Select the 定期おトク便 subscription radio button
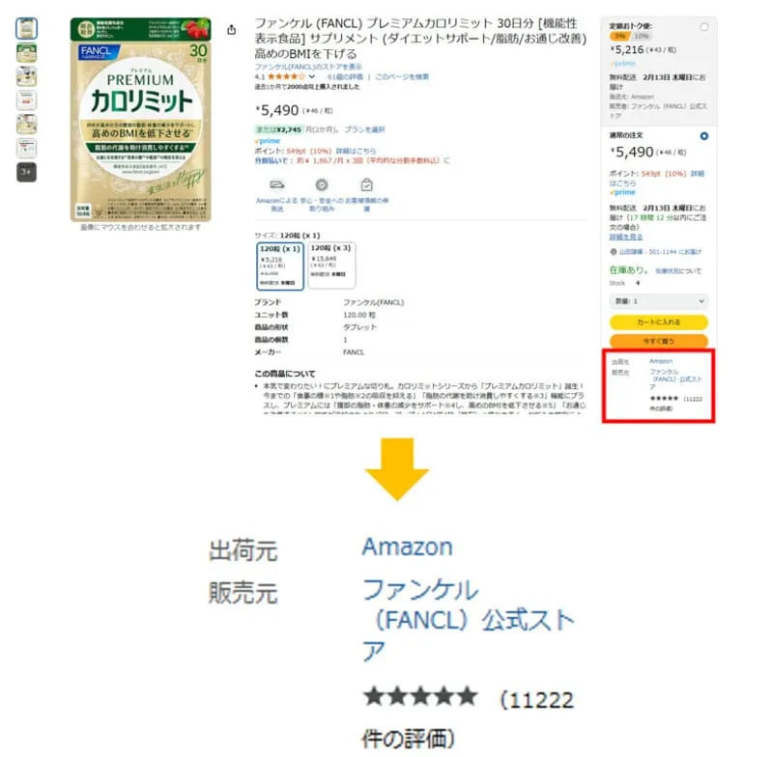 pyautogui.click(x=704, y=27)
